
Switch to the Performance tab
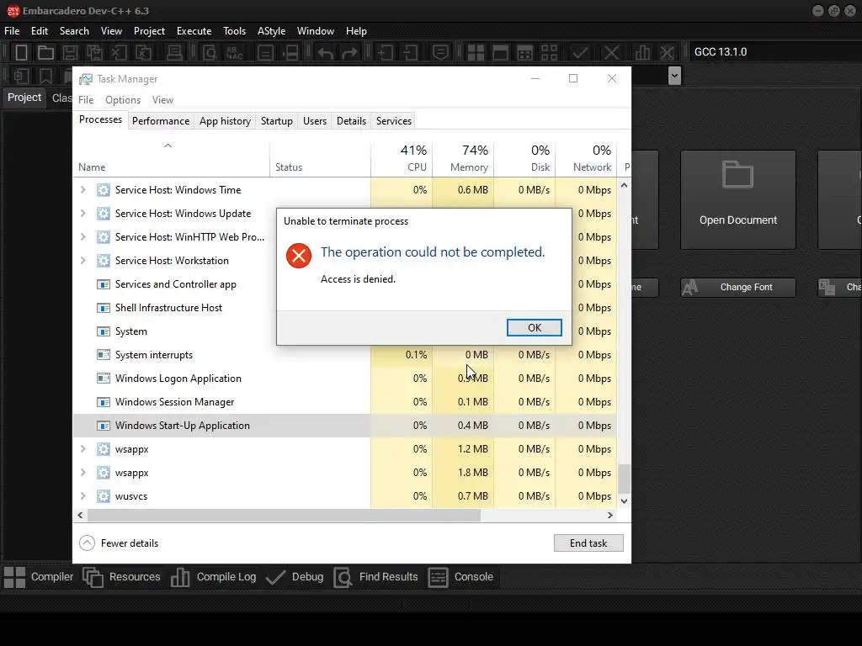tap(161, 121)
